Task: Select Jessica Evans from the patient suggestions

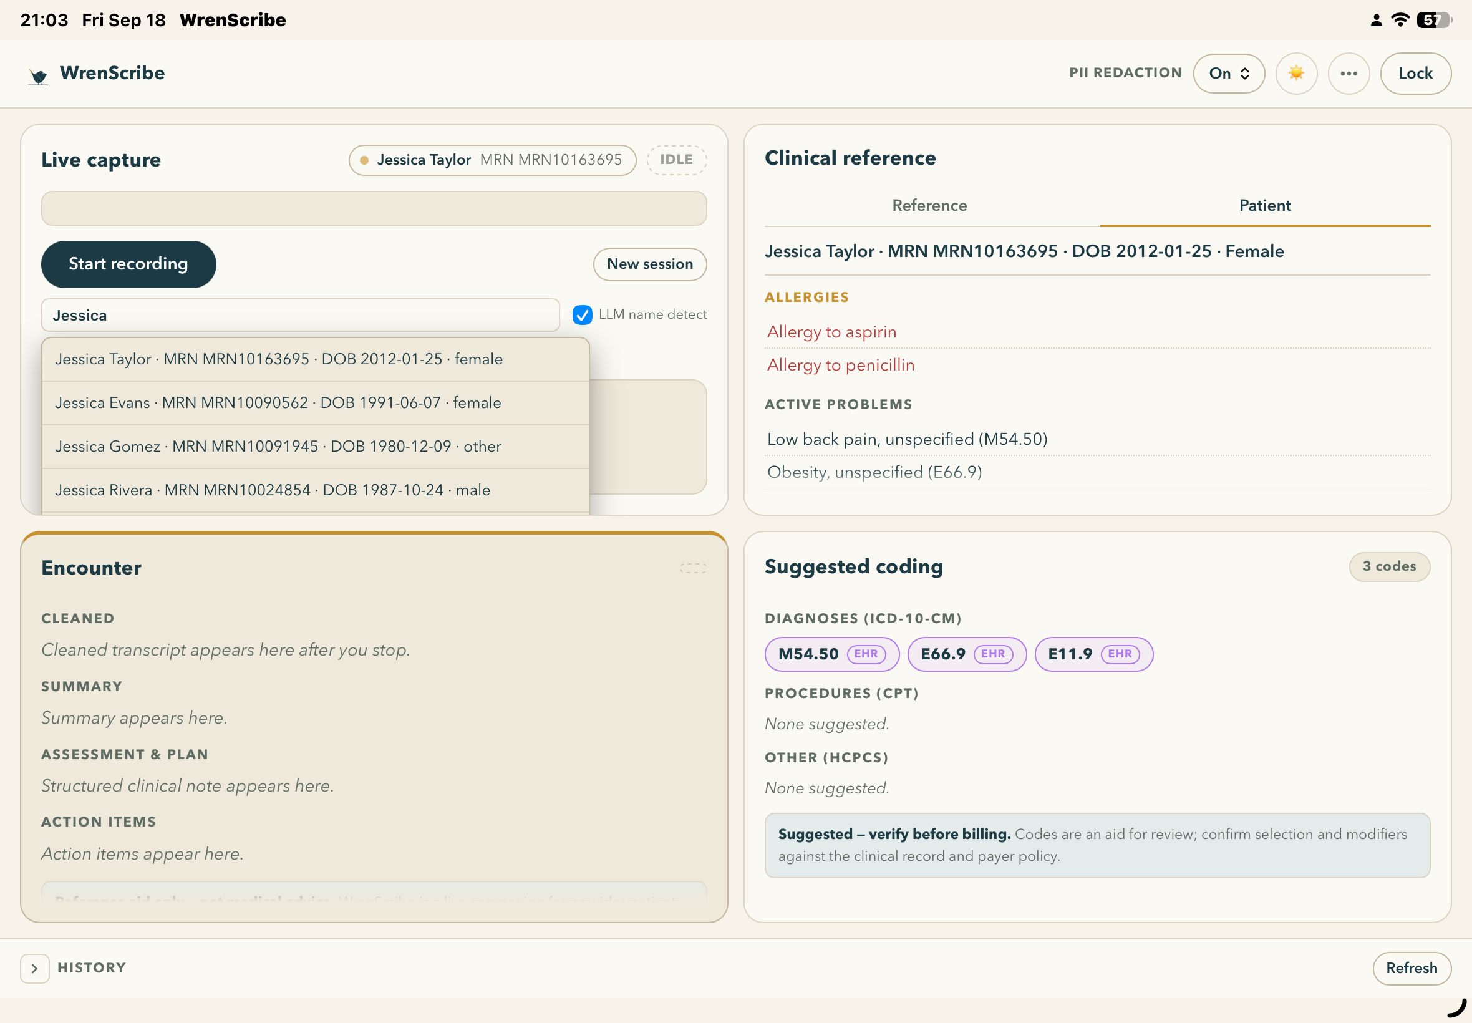Action: pyautogui.click(x=315, y=403)
